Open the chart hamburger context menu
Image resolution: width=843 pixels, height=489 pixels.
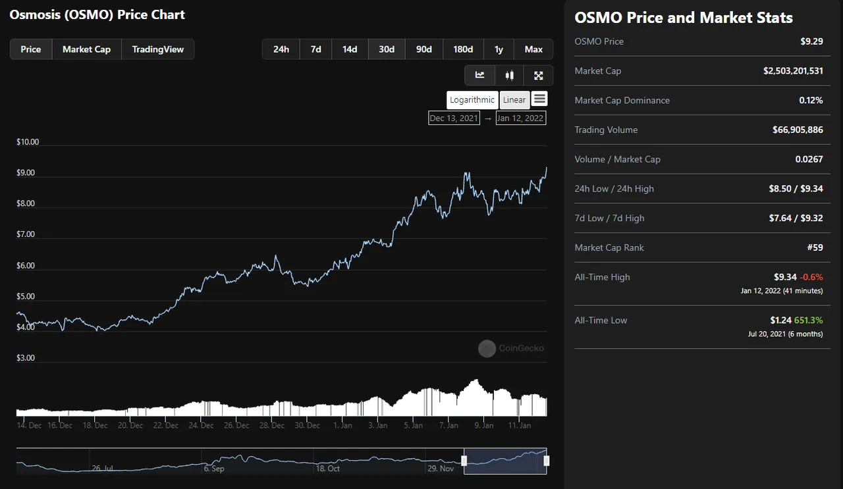tap(539, 99)
